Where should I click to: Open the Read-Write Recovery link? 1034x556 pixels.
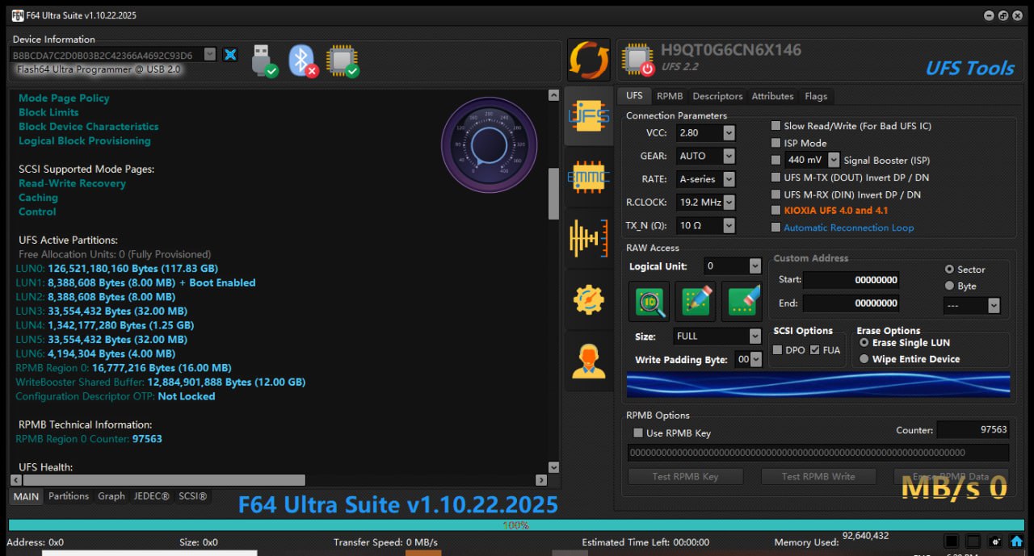[73, 183]
